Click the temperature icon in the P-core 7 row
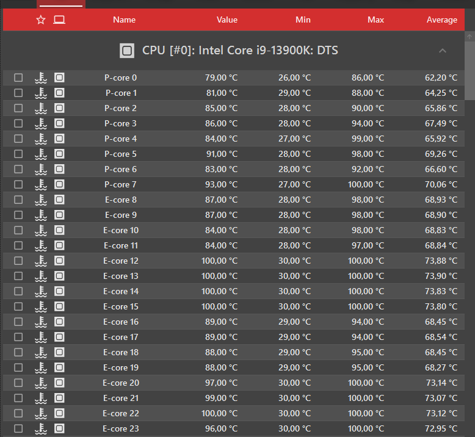Image resolution: width=475 pixels, height=437 pixels. (41, 184)
